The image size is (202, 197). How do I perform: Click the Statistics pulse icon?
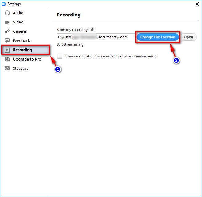pos(7,68)
